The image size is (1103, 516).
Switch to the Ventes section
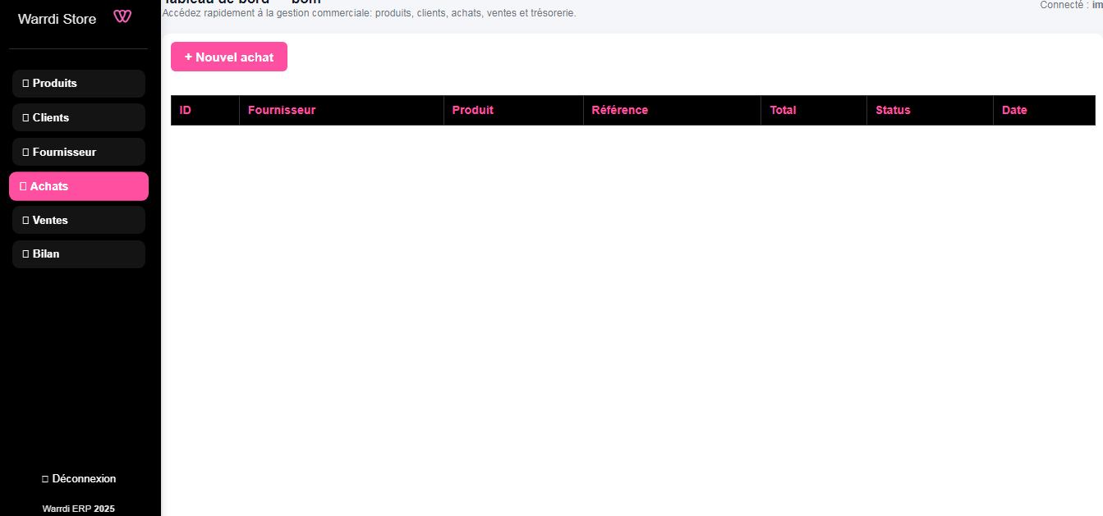(49, 220)
